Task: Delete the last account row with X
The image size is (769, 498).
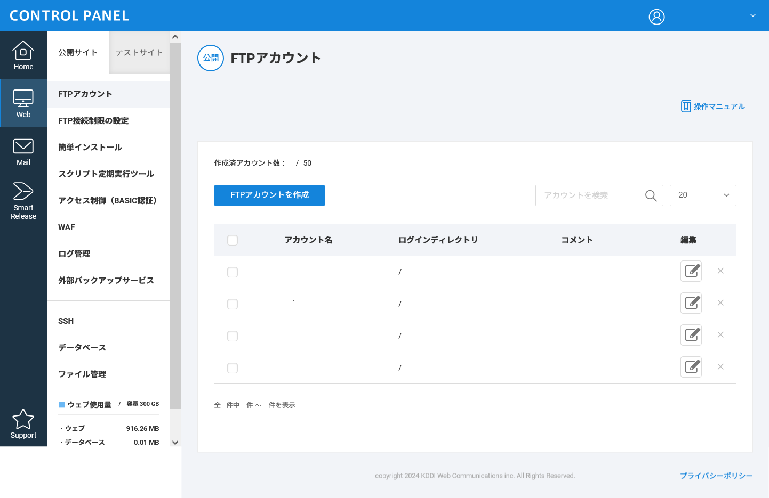Action: coord(720,367)
